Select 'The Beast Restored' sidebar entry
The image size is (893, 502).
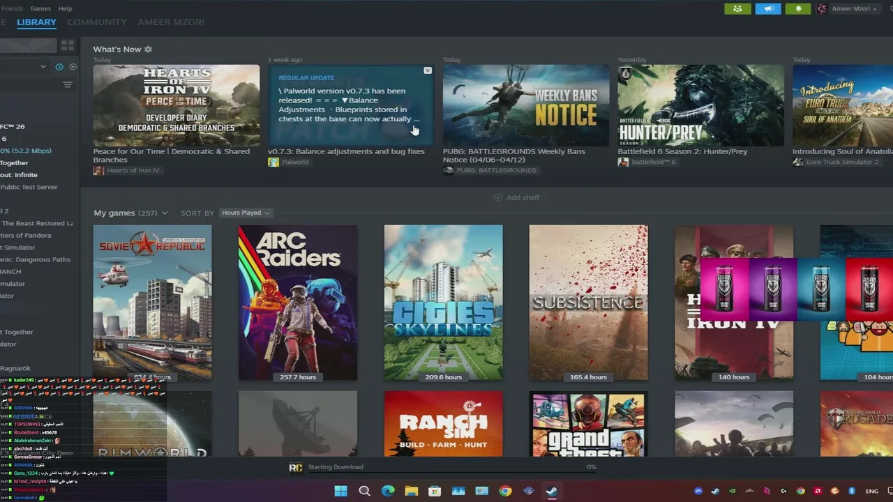click(36, 223)
